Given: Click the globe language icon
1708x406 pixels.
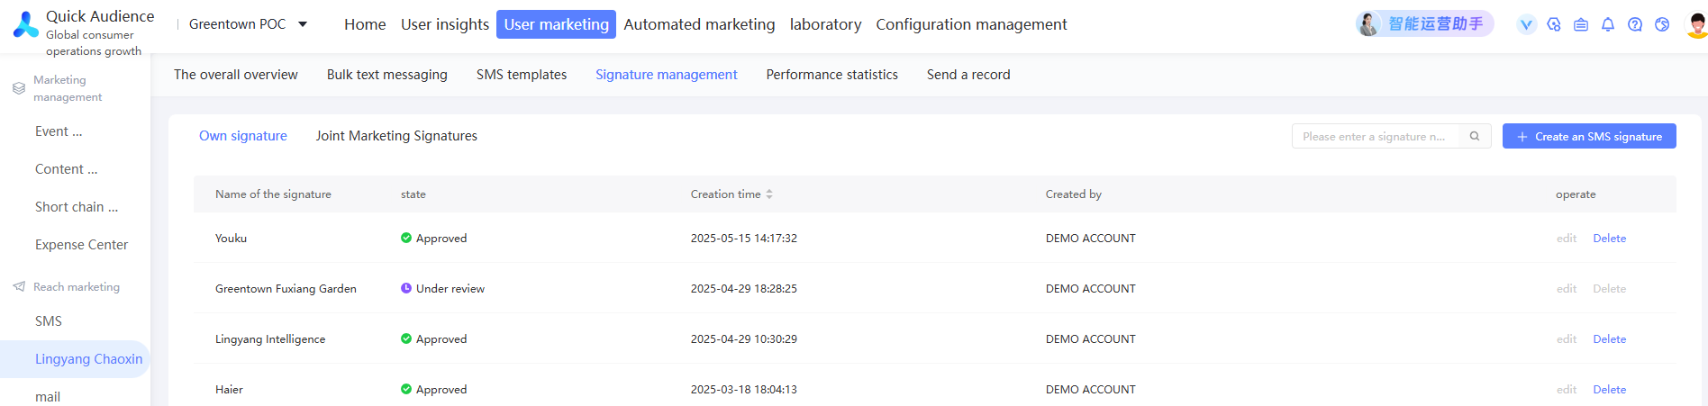Looking at the screenshot, I should point(1662,24).
